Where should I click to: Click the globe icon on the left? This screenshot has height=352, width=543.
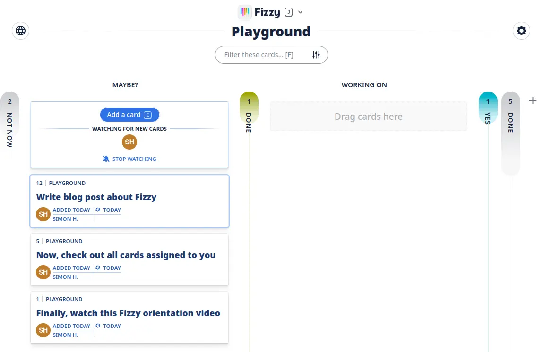click(x=20, y=30)
